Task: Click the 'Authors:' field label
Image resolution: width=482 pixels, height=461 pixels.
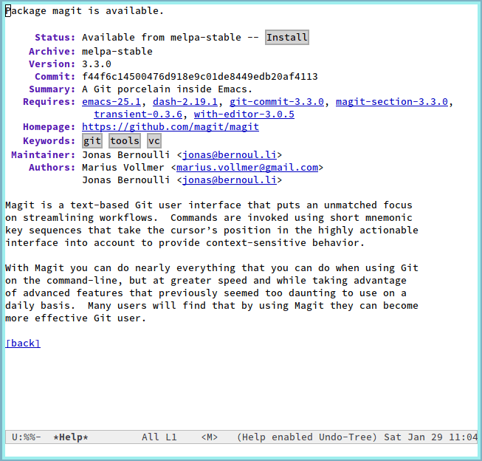Action: (52, 168)
